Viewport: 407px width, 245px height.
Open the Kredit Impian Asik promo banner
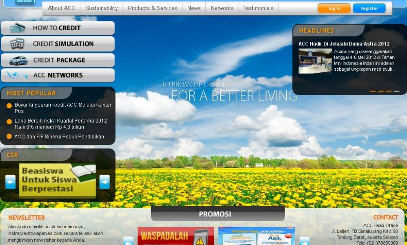click(256, 236)
